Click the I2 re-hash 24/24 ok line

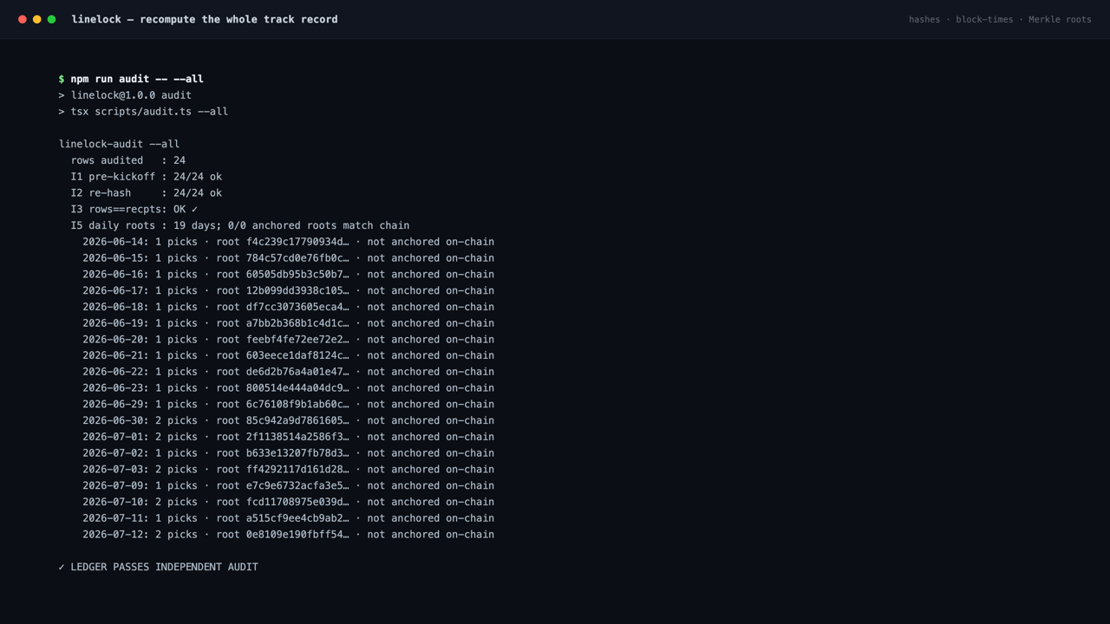147,193
